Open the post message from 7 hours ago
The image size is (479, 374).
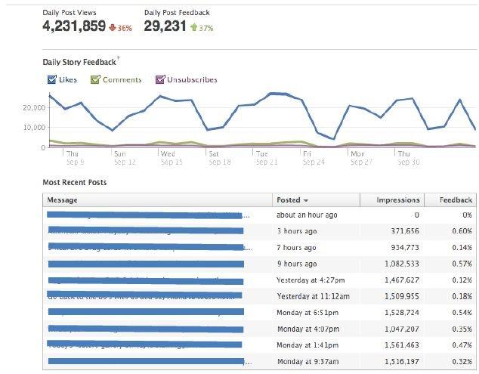(150, 247)
